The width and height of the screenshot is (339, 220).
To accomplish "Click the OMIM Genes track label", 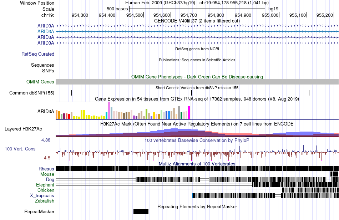I will 40,82.
